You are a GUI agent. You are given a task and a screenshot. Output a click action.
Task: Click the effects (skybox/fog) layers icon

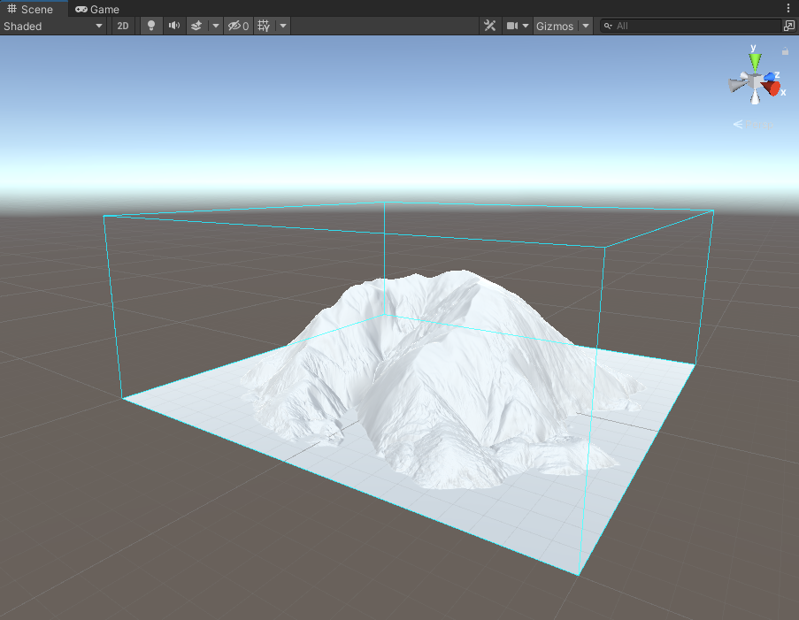(197, 26)
